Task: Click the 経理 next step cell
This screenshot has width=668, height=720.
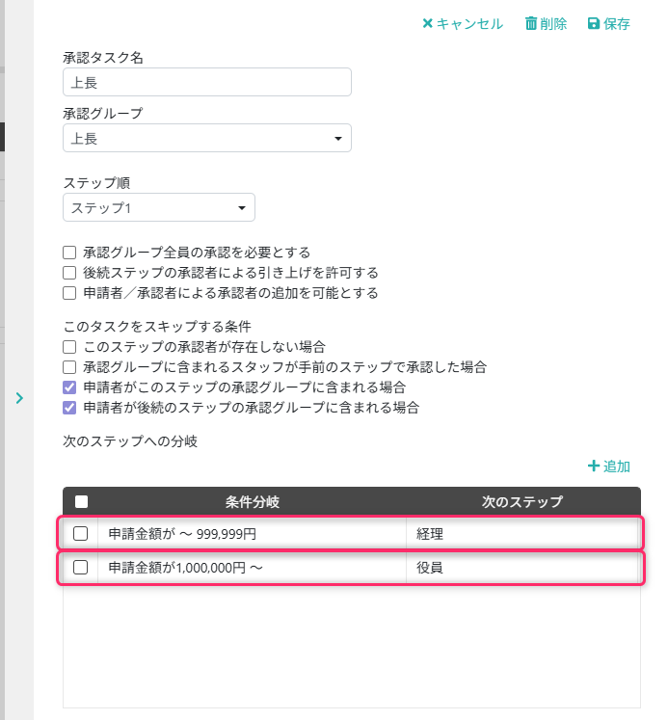Action: click(x=521, y=533)
